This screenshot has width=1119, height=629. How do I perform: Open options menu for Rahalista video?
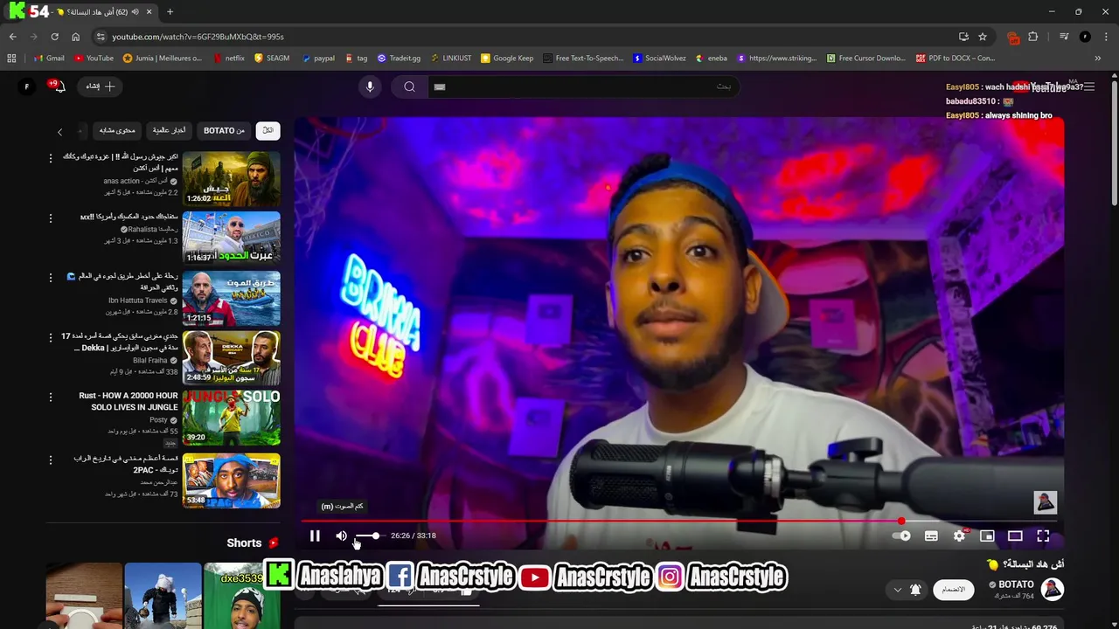pos(50,218)
